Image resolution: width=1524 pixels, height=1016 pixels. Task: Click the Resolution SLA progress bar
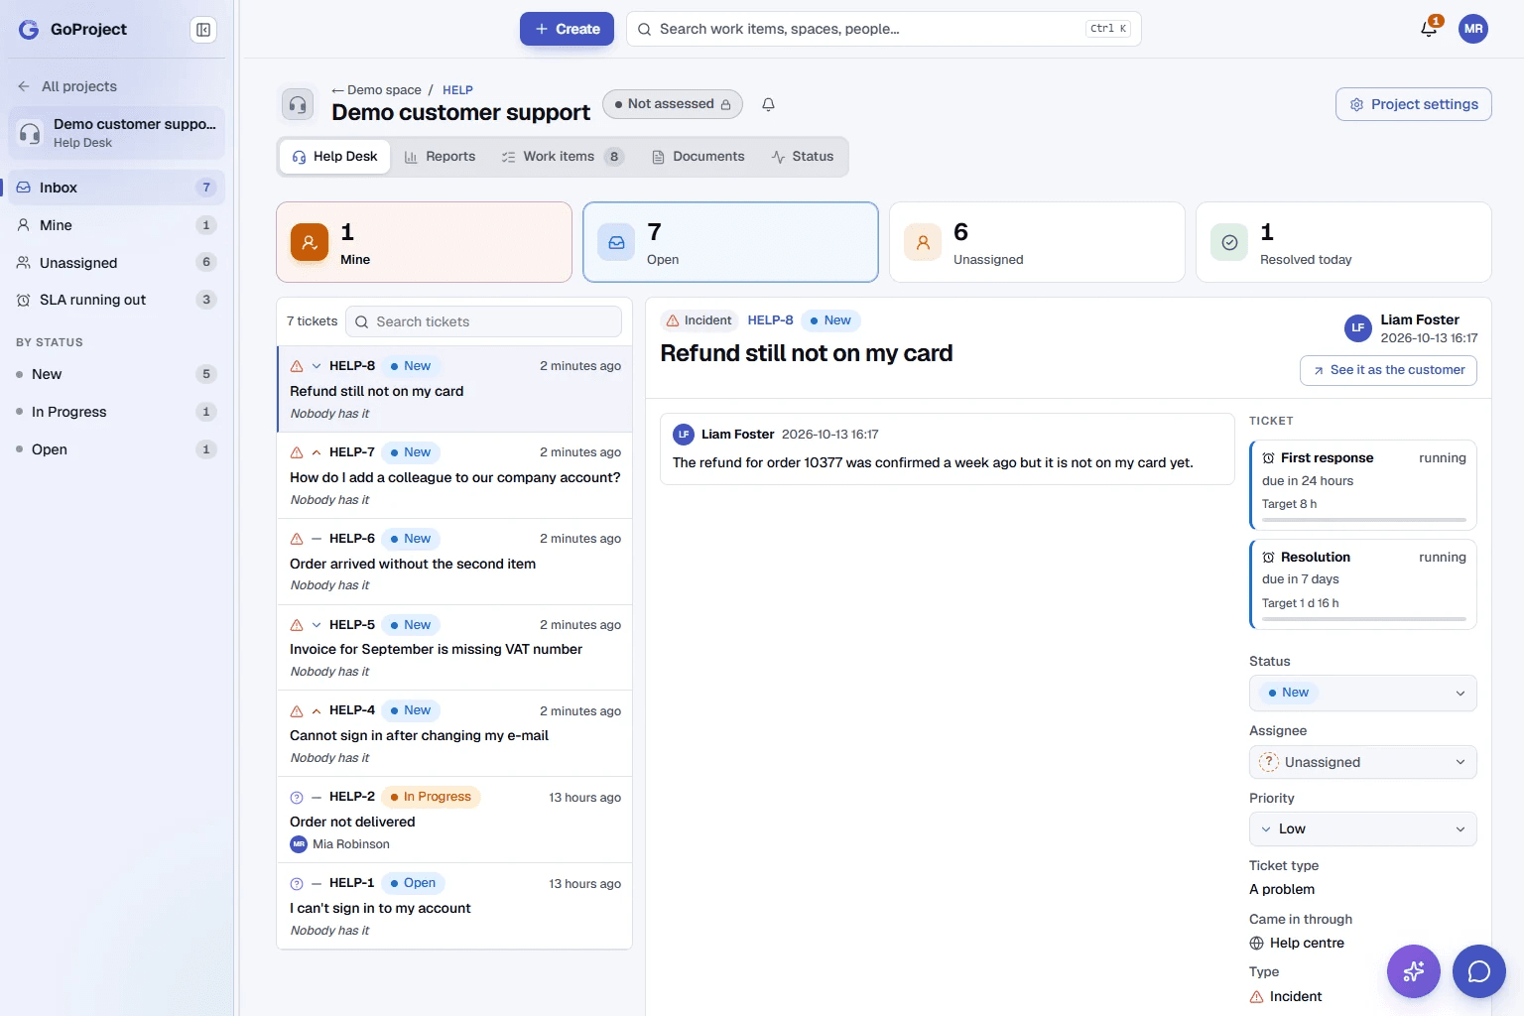[1364, 619]
